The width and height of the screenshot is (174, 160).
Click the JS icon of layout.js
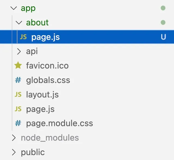pyautogui.click(x=18, y=94)
